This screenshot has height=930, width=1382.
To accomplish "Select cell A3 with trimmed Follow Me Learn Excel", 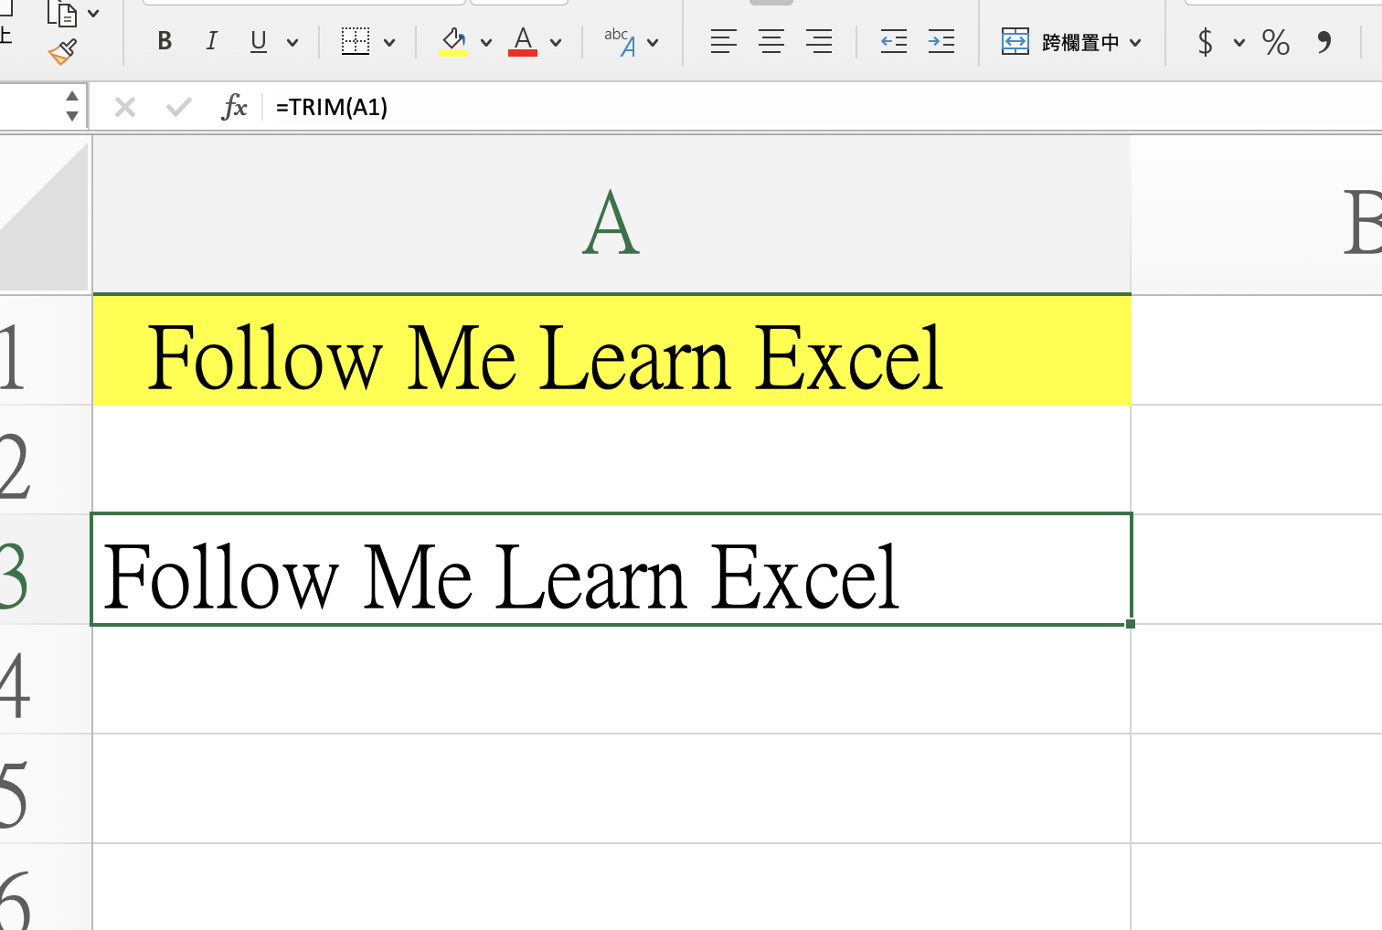I will tap(611, 569).
